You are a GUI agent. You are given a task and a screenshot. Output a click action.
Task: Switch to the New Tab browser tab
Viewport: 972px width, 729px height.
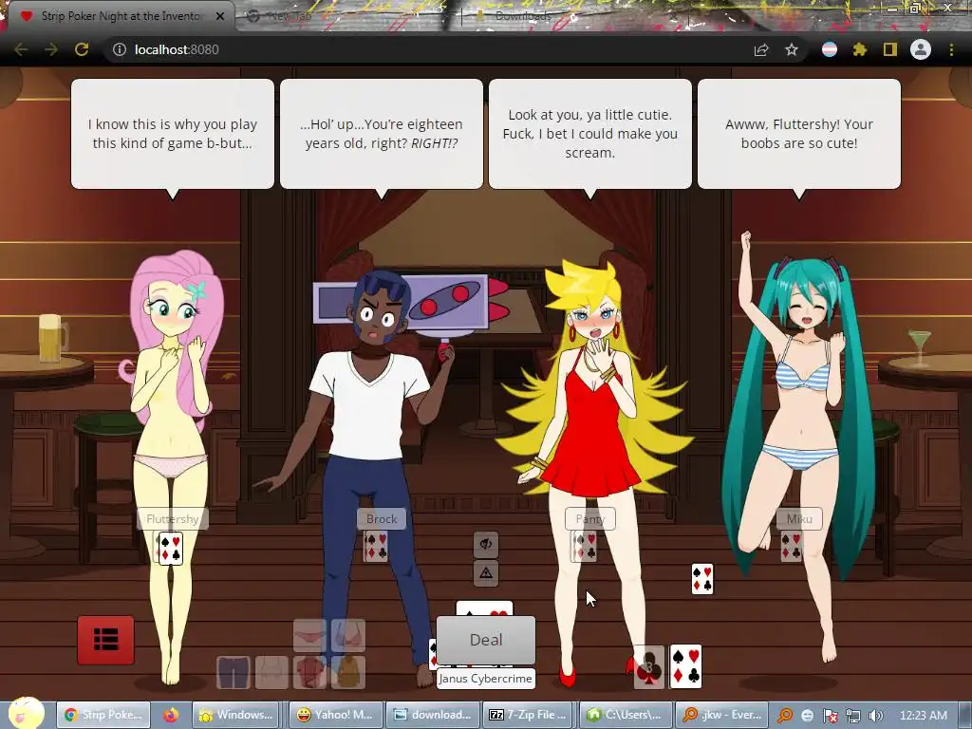[290, 16]
